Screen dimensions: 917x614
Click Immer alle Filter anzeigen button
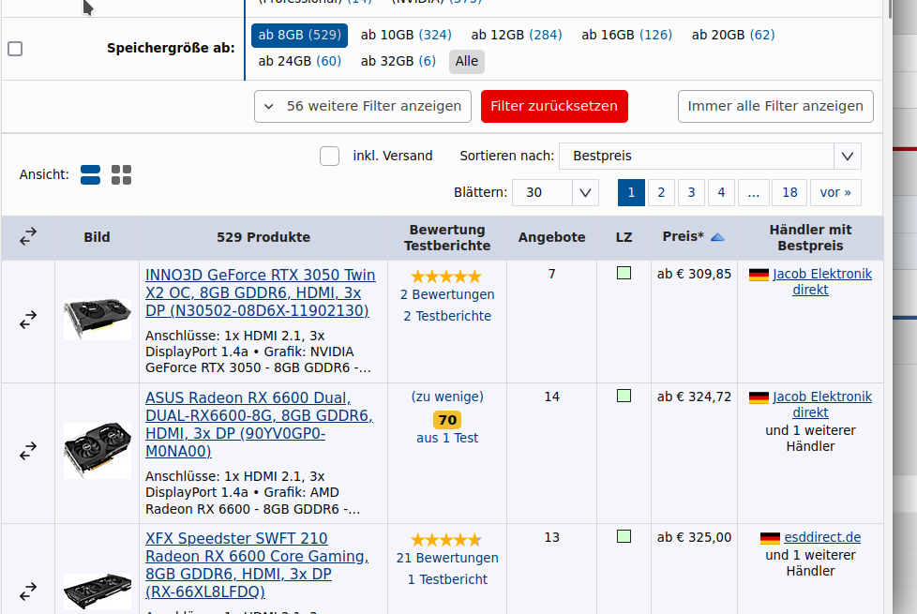pyautogui.click(x=775, y=107)
